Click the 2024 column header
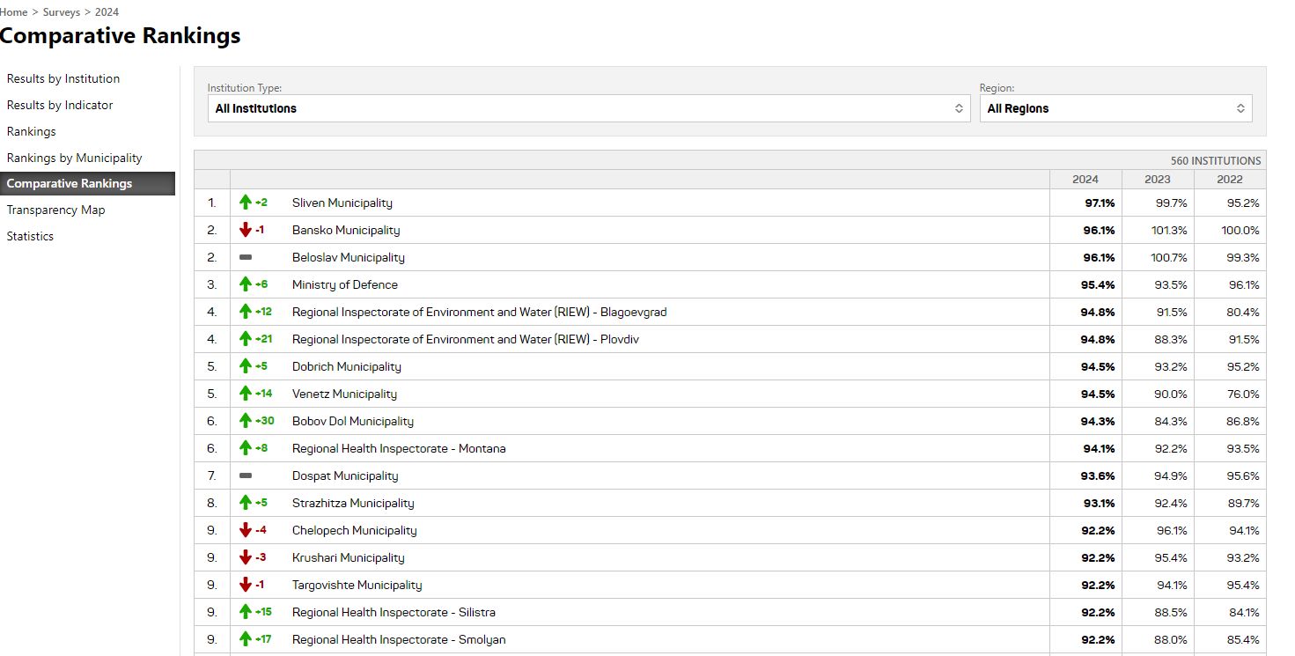The image size is (1295, 656). pyautogui.click(x=1085, y=179)
